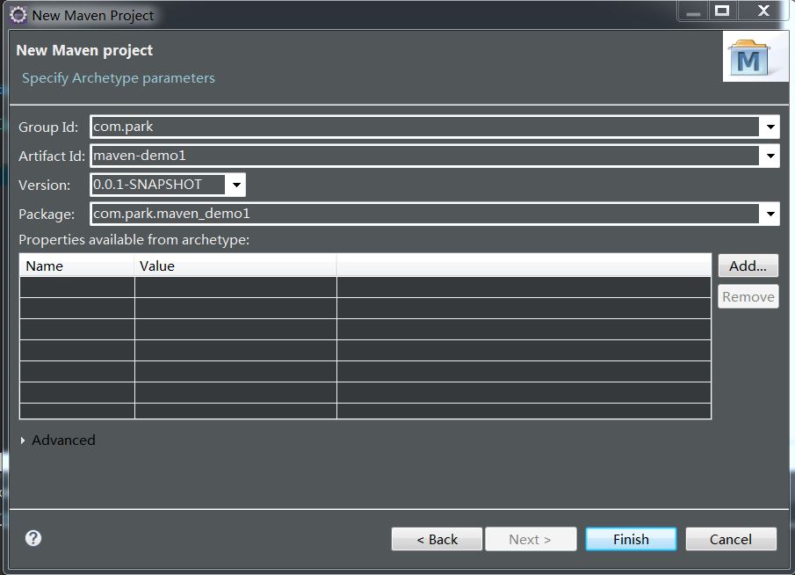Screen dimensions: 795x575
Task: Click the disabled Next button
Action: pyautogui.click(x=531, y=539)
